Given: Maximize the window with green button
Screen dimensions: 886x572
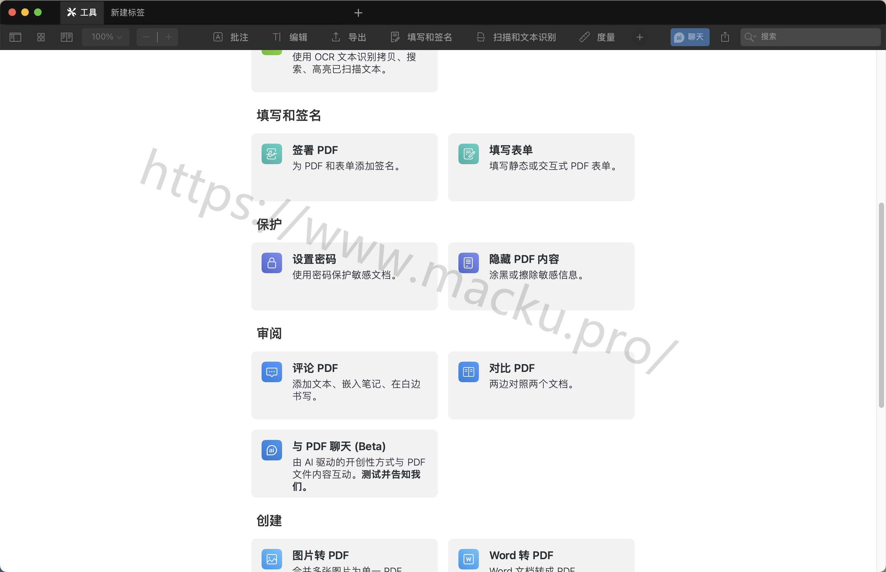Looking at the screenshot, I should 38,12.
